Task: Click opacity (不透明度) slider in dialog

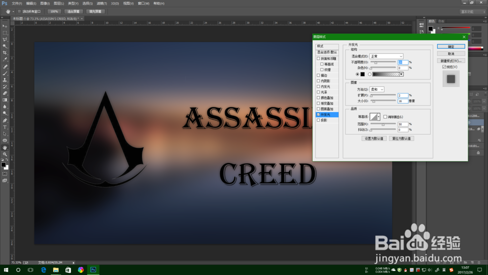Action: click(x=383, y=63)
